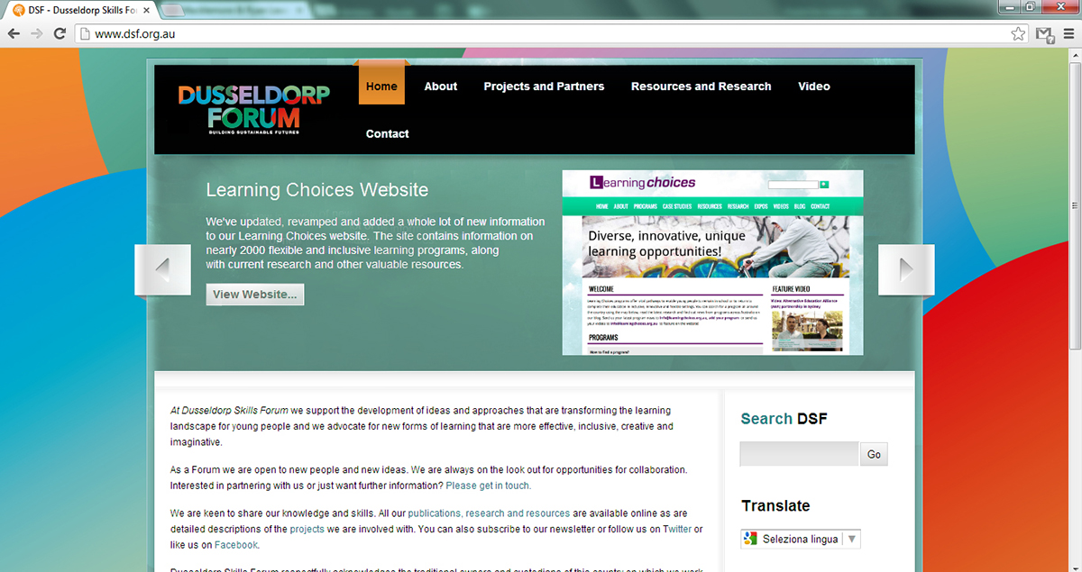Click the Search DSF input field
Screen dimensions: 1082x572
pyautogui.click(x=800, y=454)
